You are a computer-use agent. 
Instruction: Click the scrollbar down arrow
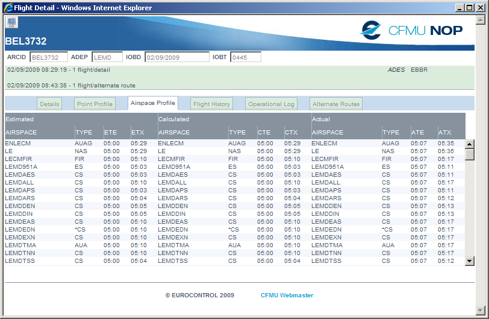[470, 261]
